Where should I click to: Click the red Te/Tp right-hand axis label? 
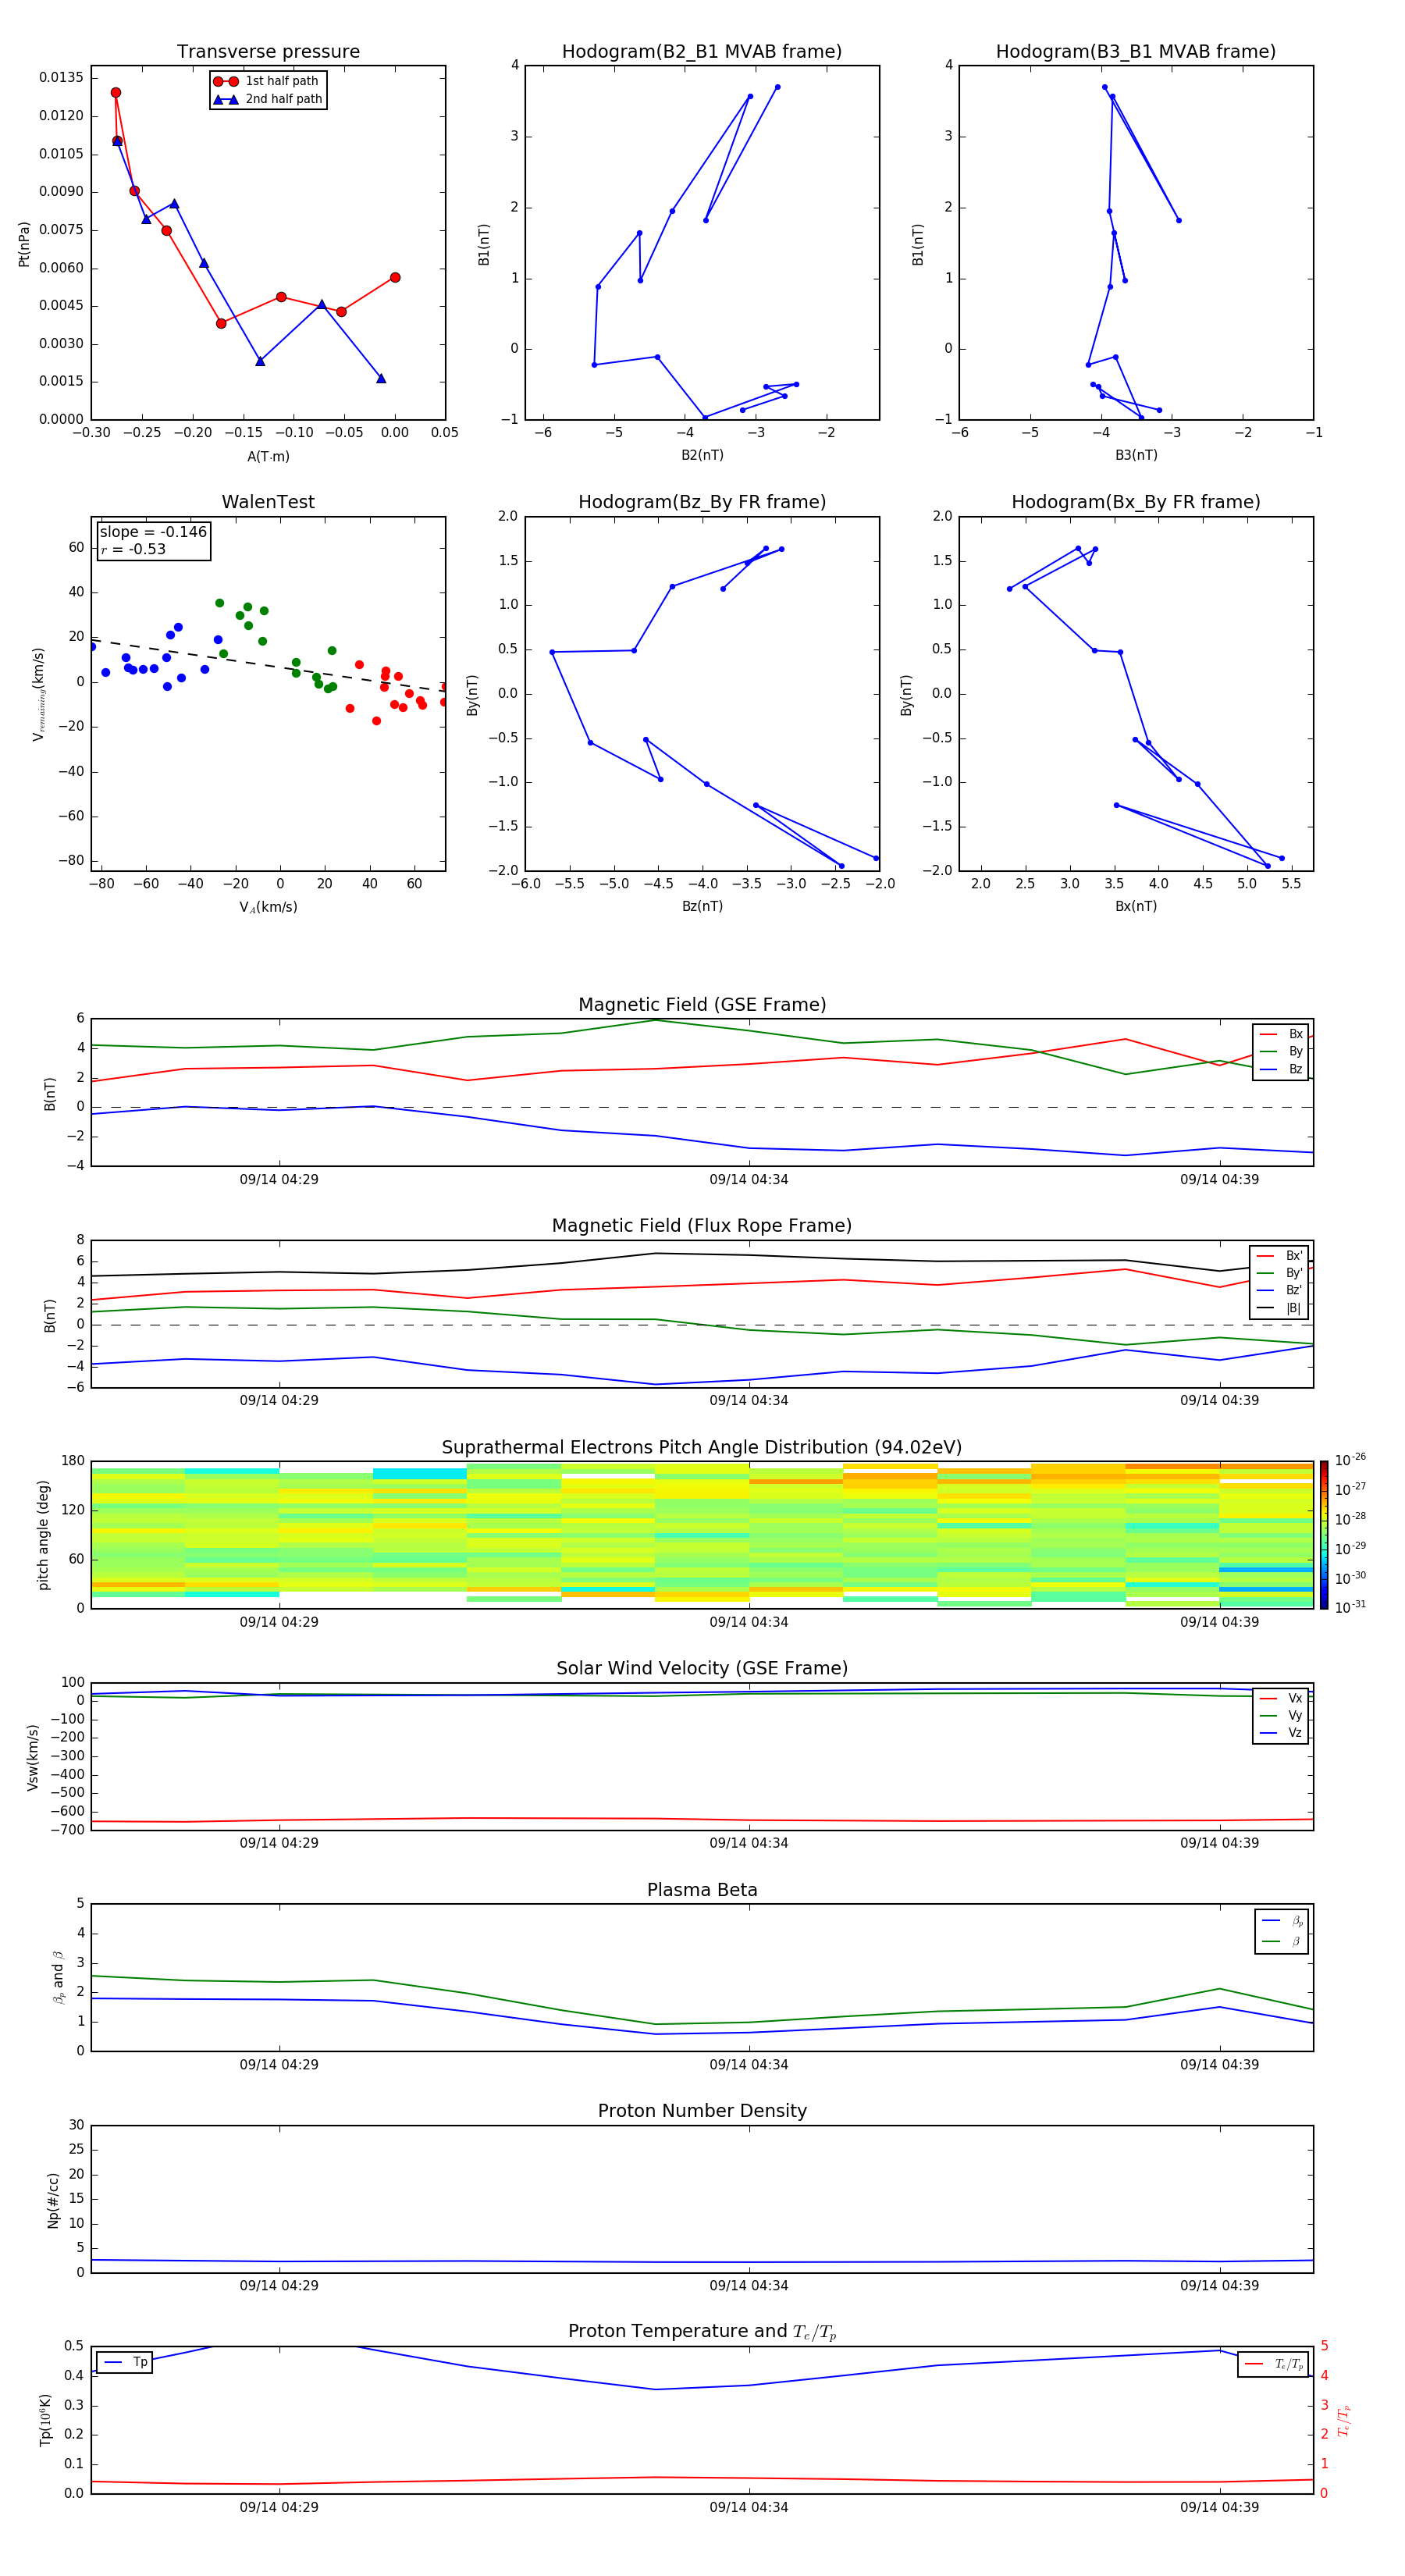pyautogui.click(x=1344, y=2420)
